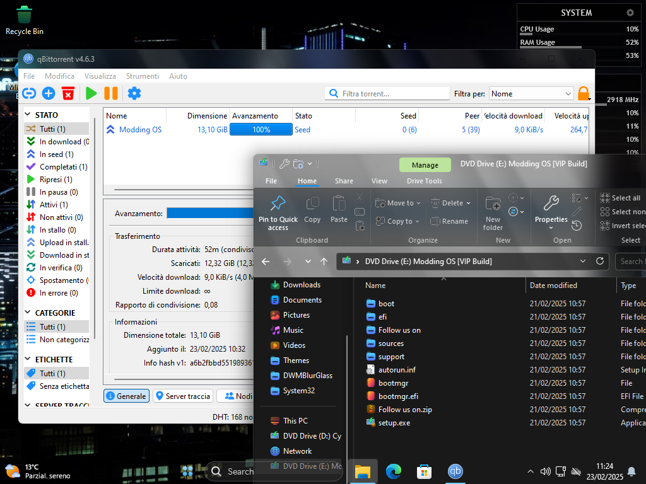
Task: Open the Modifica menu in qBittorrent
Action: 60,76
